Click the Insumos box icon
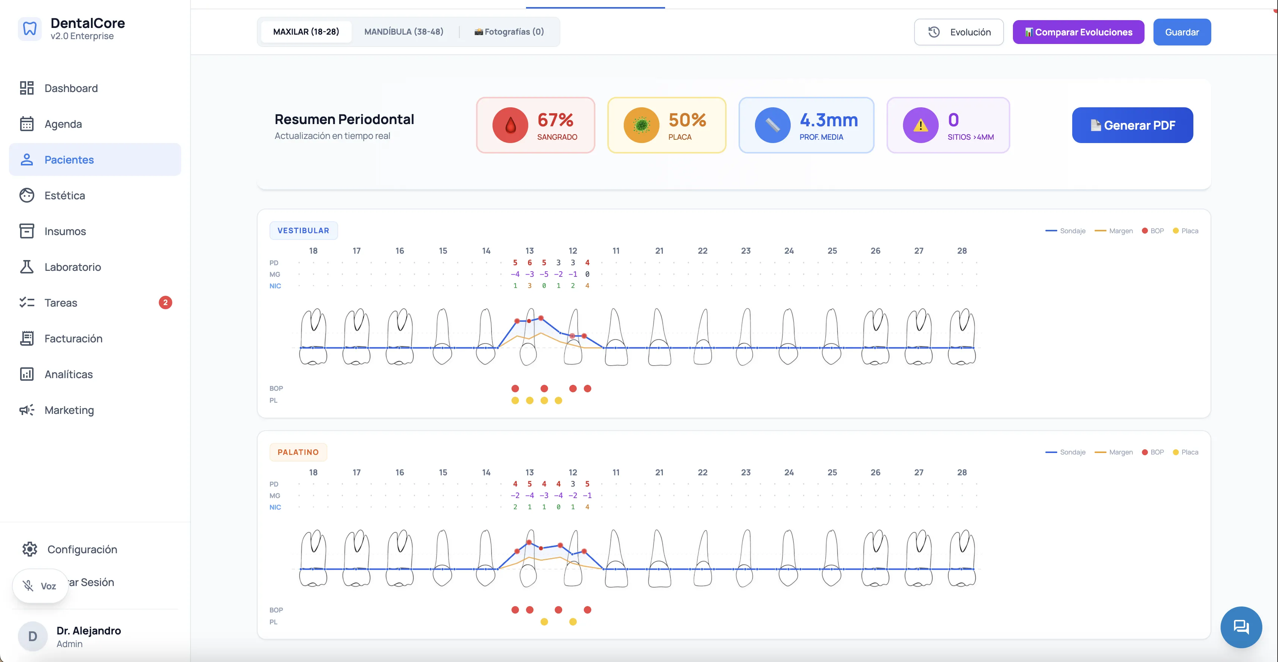This screenshot has height=662, width=1278. click(27, 231)
